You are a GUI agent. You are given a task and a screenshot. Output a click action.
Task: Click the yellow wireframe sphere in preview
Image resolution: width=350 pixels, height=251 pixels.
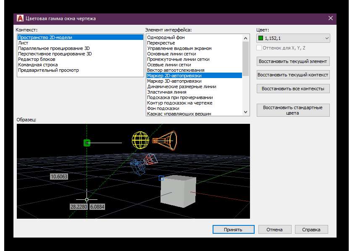tap(141, 141)
